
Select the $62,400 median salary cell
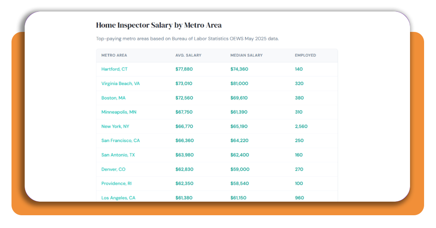tap(239, 155)
